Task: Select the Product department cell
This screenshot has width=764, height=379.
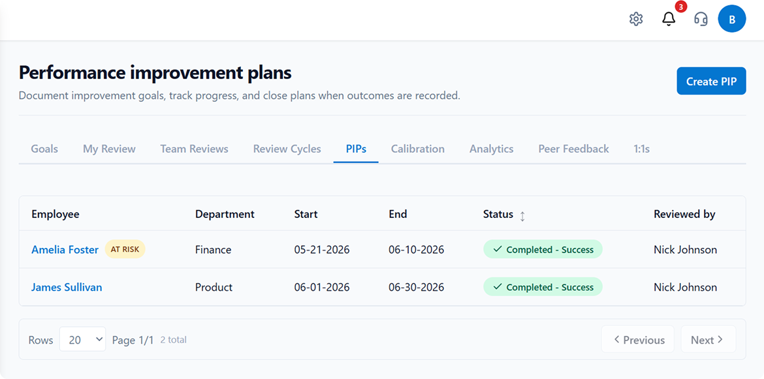Action: [x=214, y=287]
